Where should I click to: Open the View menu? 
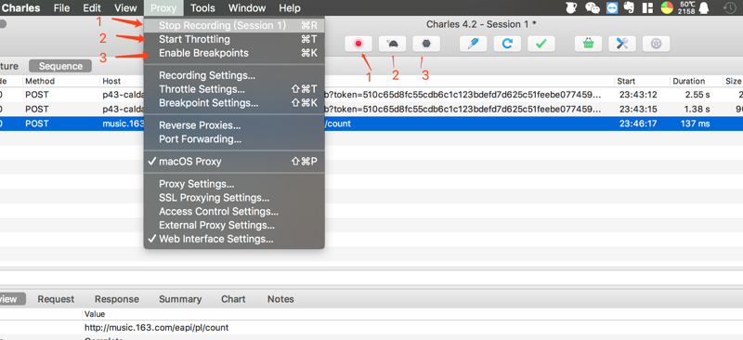click(125, 8)
